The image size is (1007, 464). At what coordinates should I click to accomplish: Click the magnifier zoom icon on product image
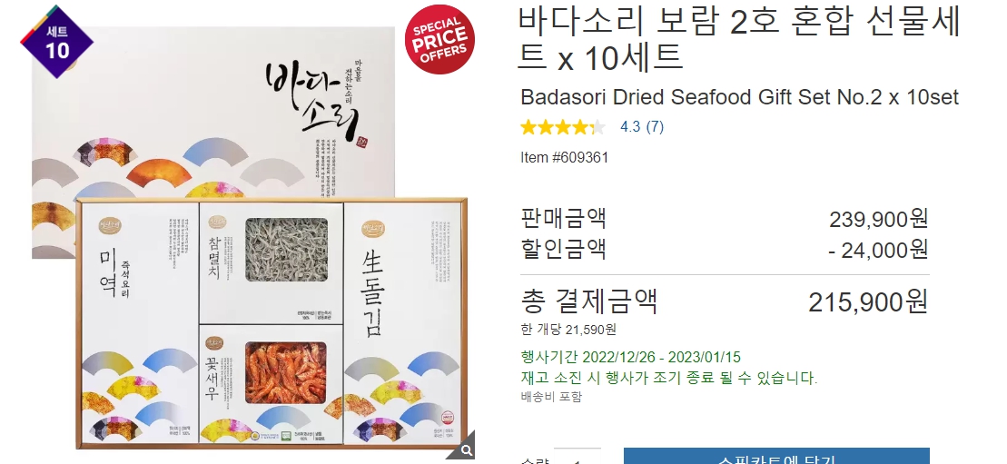pyautogui.click(x=464, y=448)
